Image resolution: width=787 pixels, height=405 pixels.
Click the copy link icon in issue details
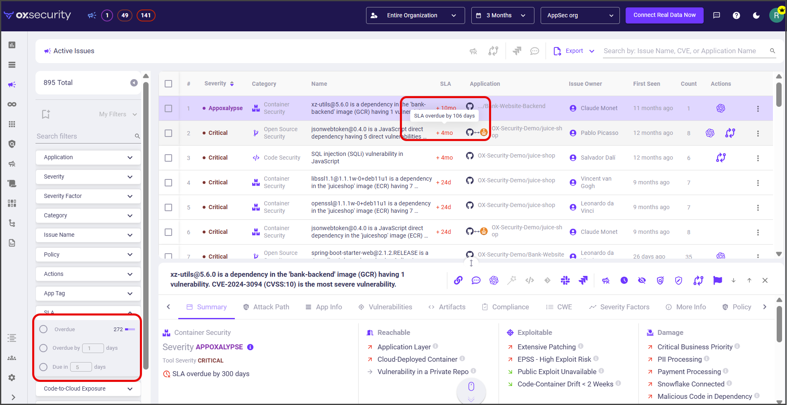458,280
